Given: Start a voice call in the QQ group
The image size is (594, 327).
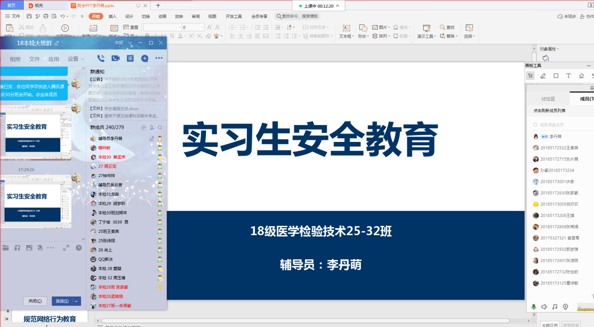Looking at the screenshot, I should click(x=101, y=59).
